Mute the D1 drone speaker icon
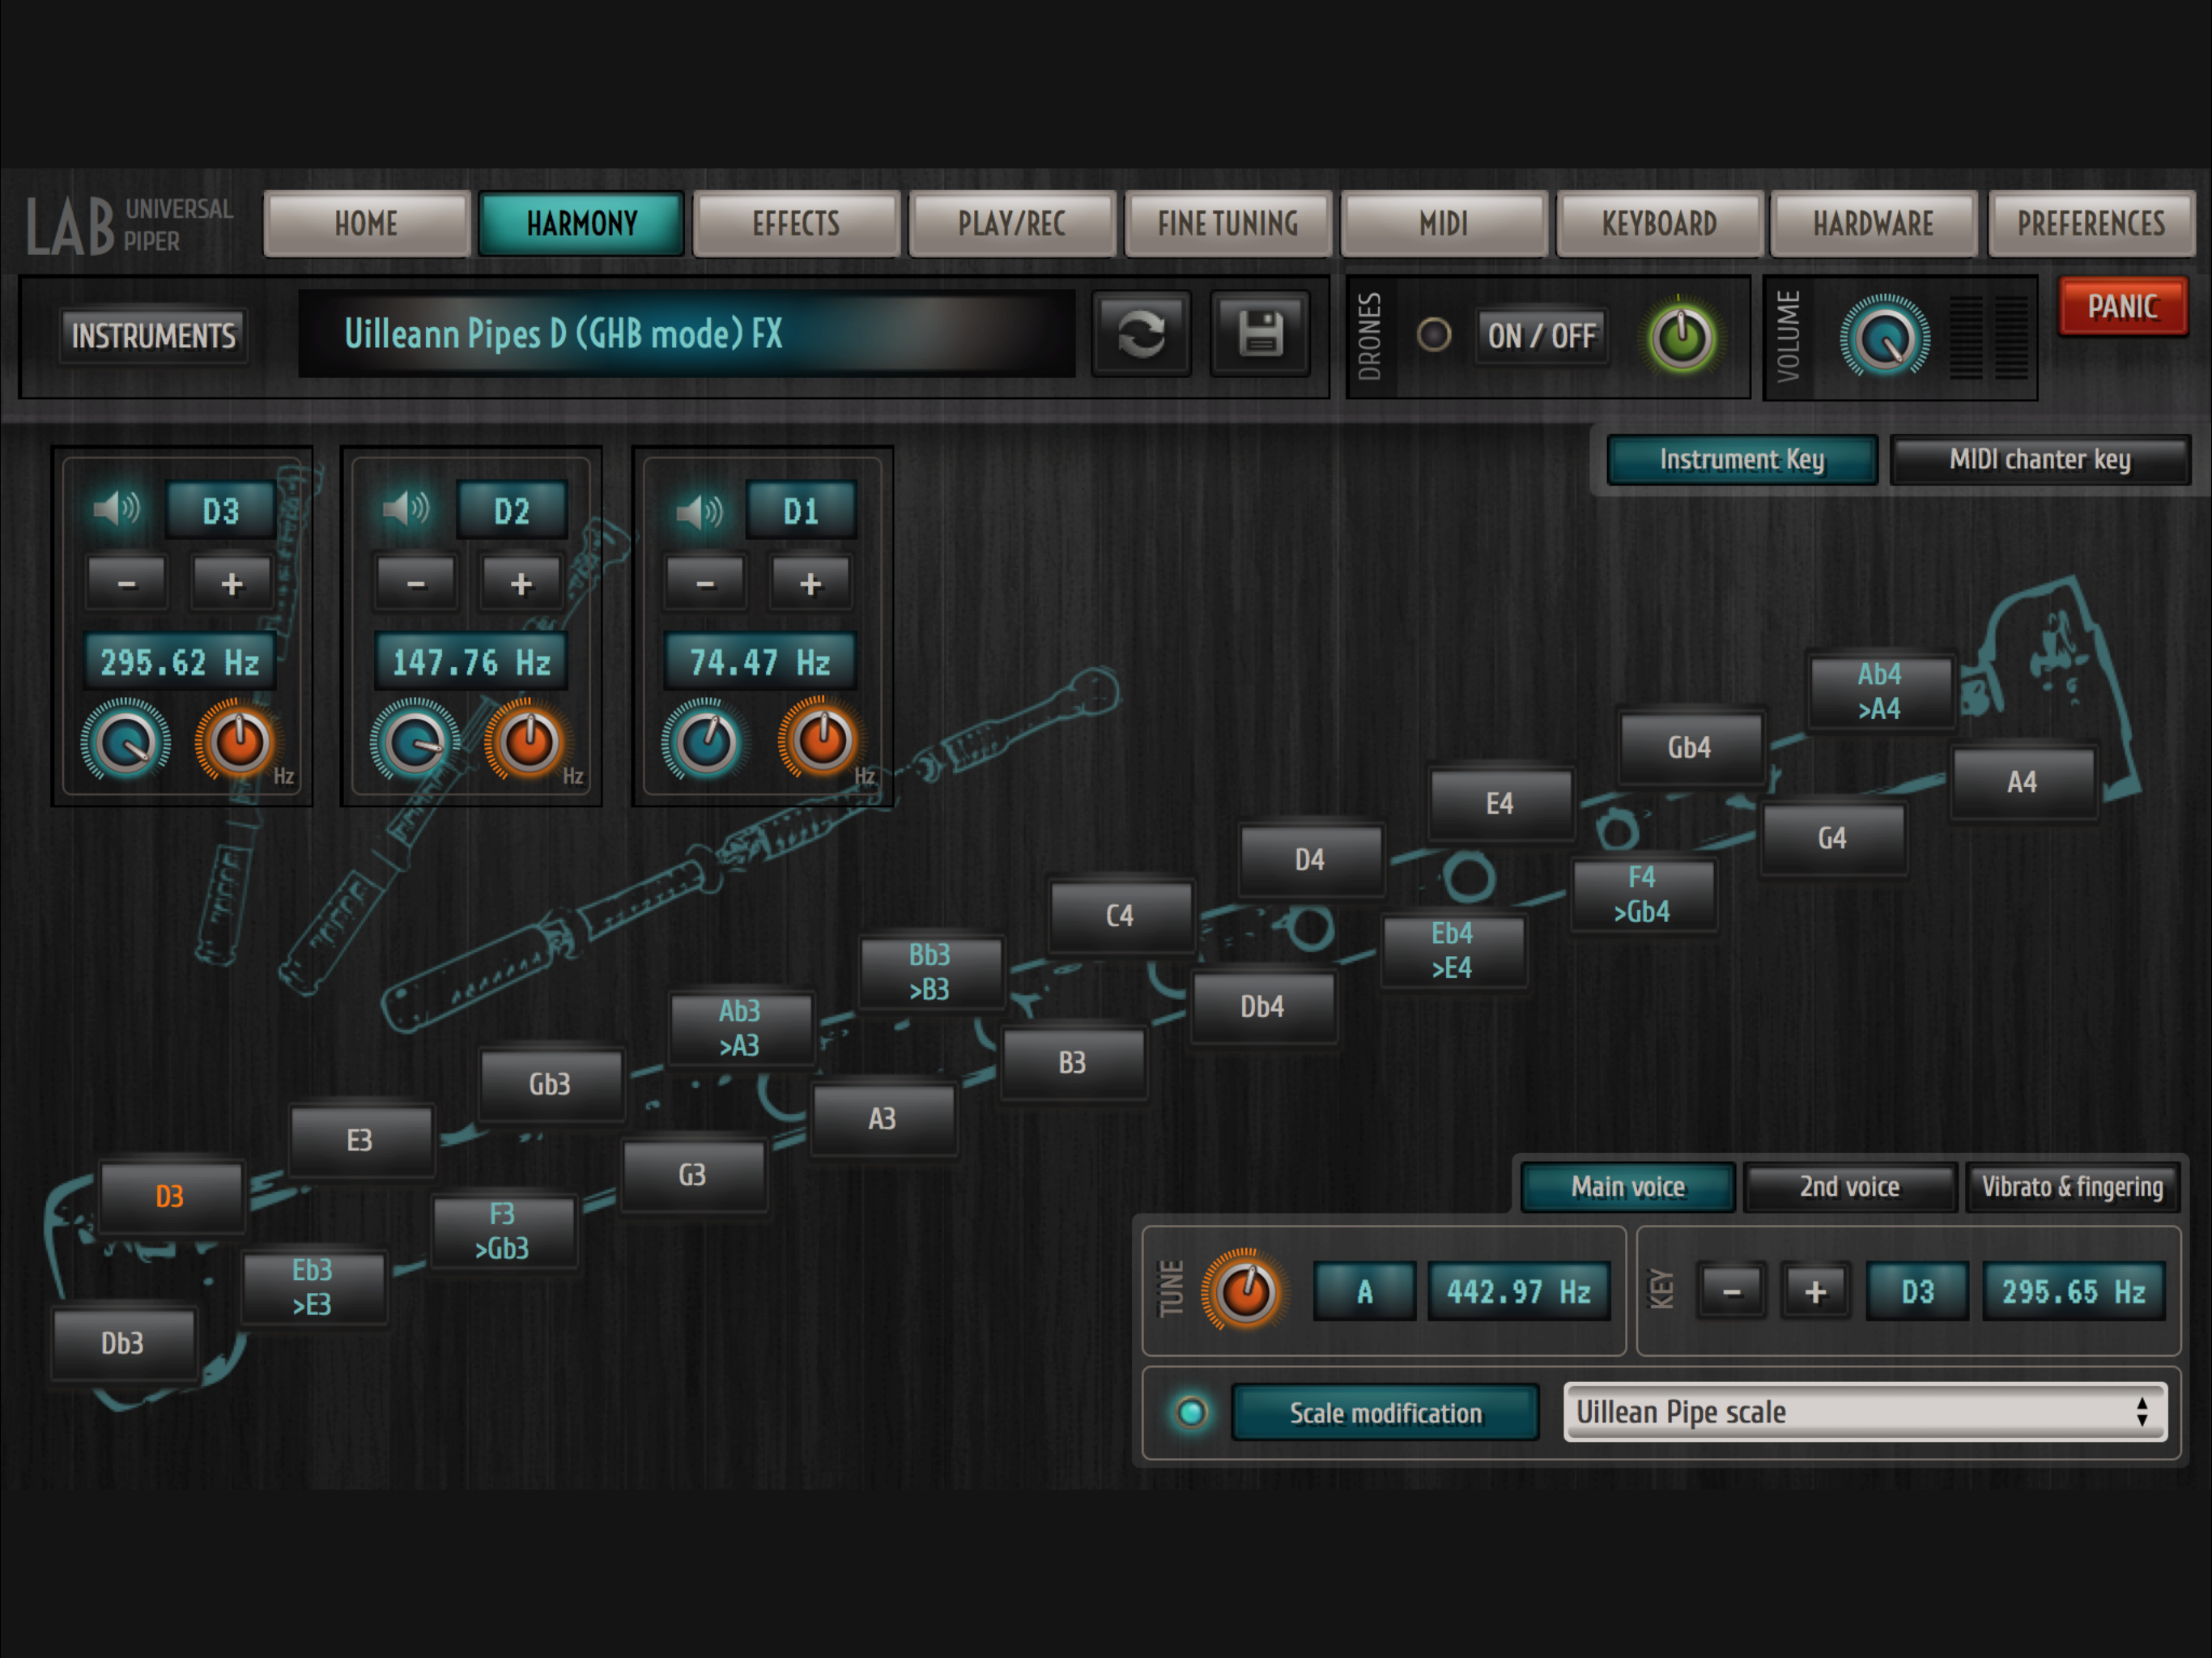 (698, 512)
